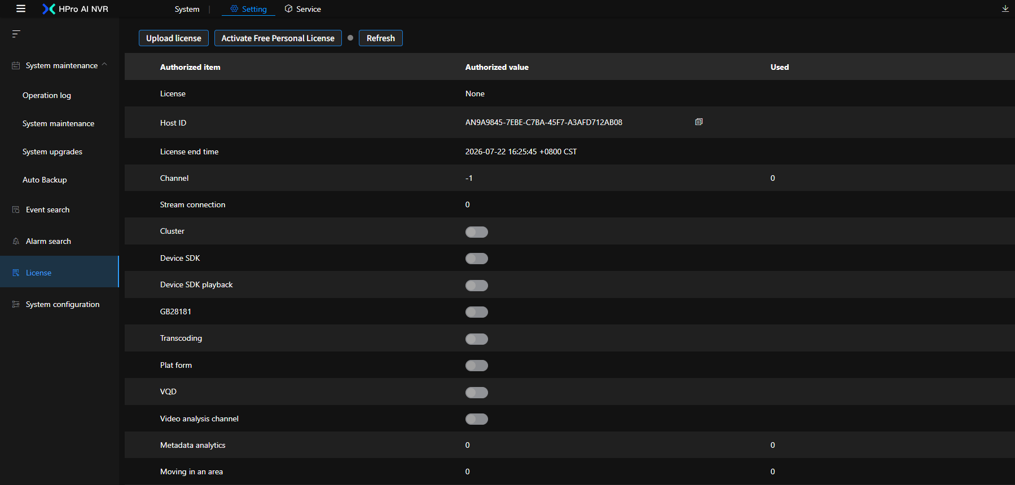The width and height of the screenshot is (1015, 485).
Task: Select License in the sidebar
Action: (59, 273)
